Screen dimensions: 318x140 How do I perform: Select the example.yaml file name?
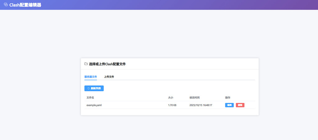(x=94, y=105)
